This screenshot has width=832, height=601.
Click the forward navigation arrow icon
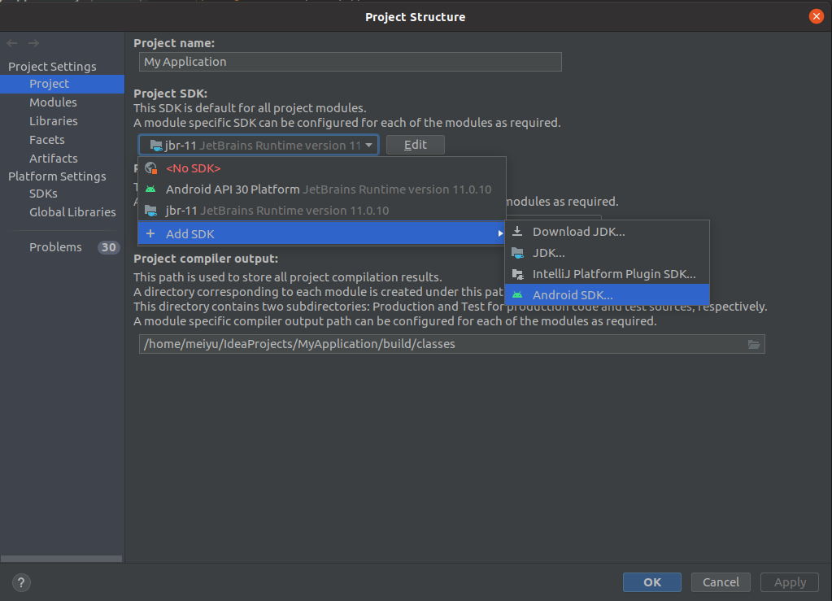(33, 43)
